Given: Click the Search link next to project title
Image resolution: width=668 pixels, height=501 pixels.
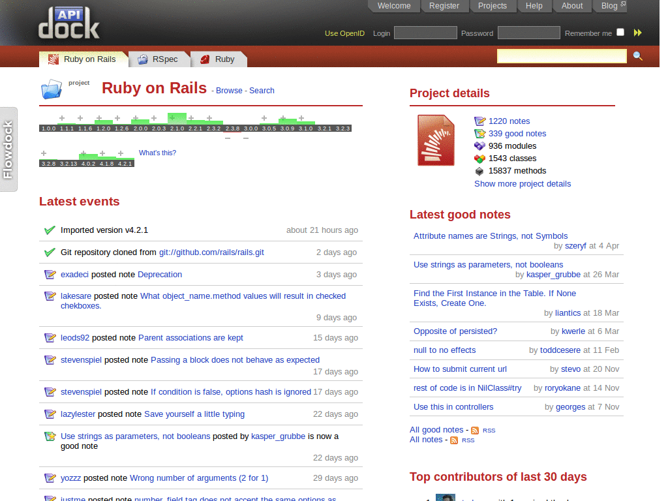Looking at the screenshot, I should pyautogui.click(x=262, y=90).
